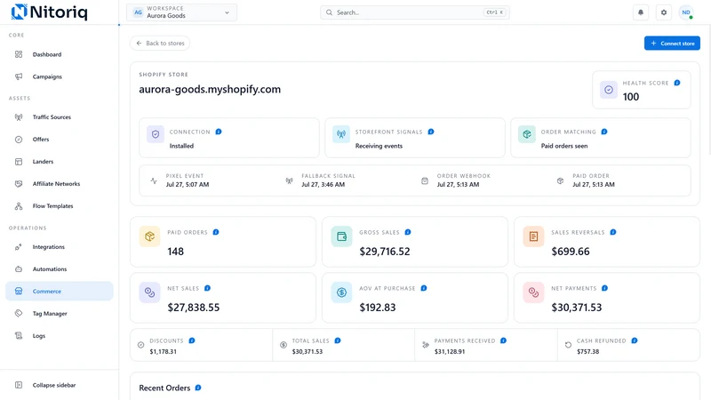Click the Sales Reversals info icon
The height and width of the screenshot is (400, 711).
click(613, 232)
